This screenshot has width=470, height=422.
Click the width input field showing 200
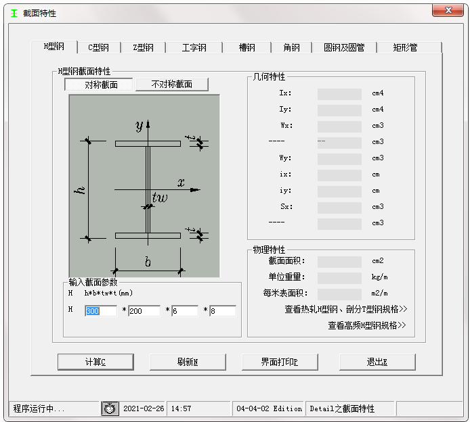(144, 311)
